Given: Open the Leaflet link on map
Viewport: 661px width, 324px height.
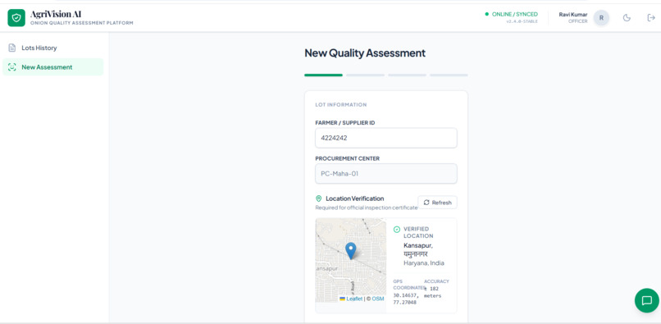Looking at the screenshot, I should coord(351,299).
